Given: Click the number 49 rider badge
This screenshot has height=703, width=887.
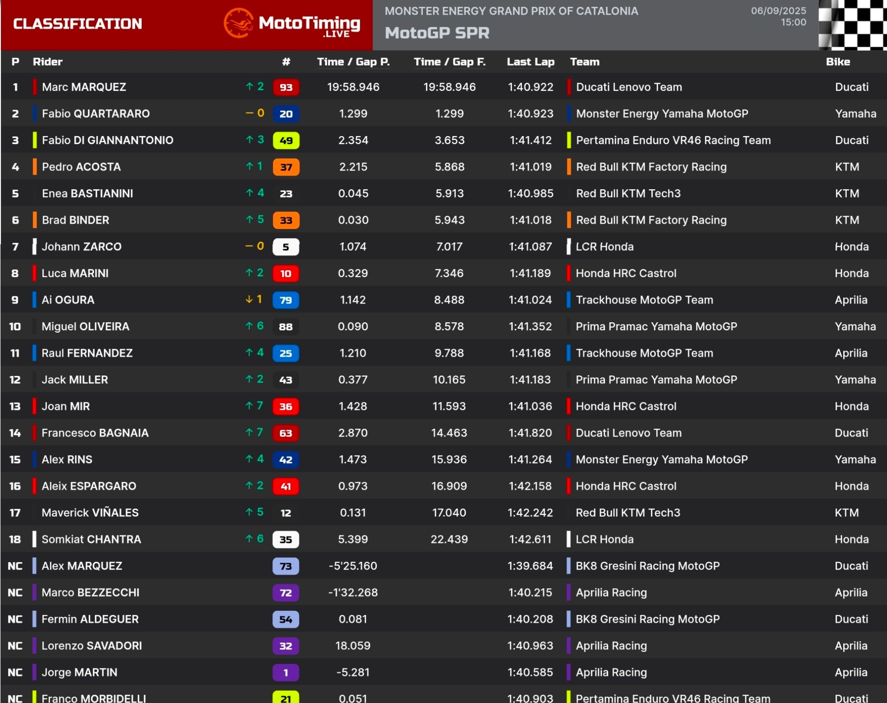Looking at the screenshot, I should (x=286, y=140).
